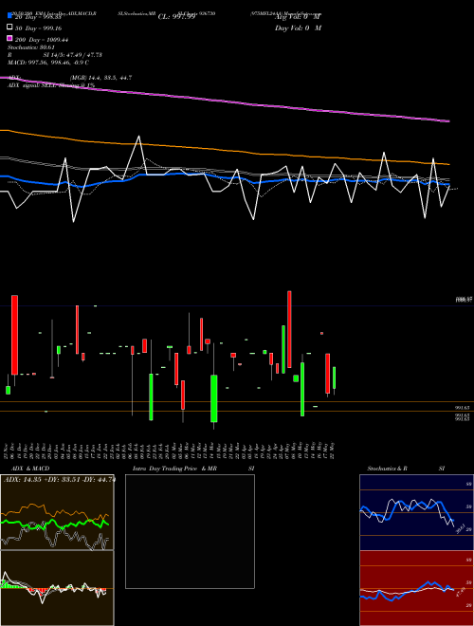
Task: Click the white 50 Day legend swatch
Action: coord(10,28)
